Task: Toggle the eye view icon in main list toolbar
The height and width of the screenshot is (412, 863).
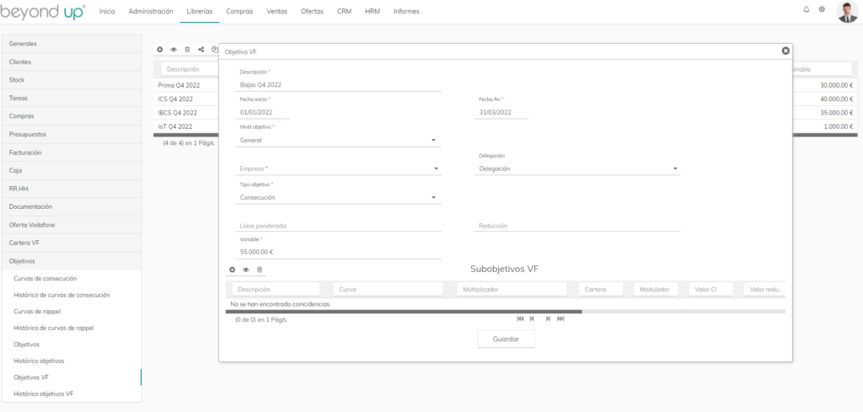Action: [x=174, y=50]
